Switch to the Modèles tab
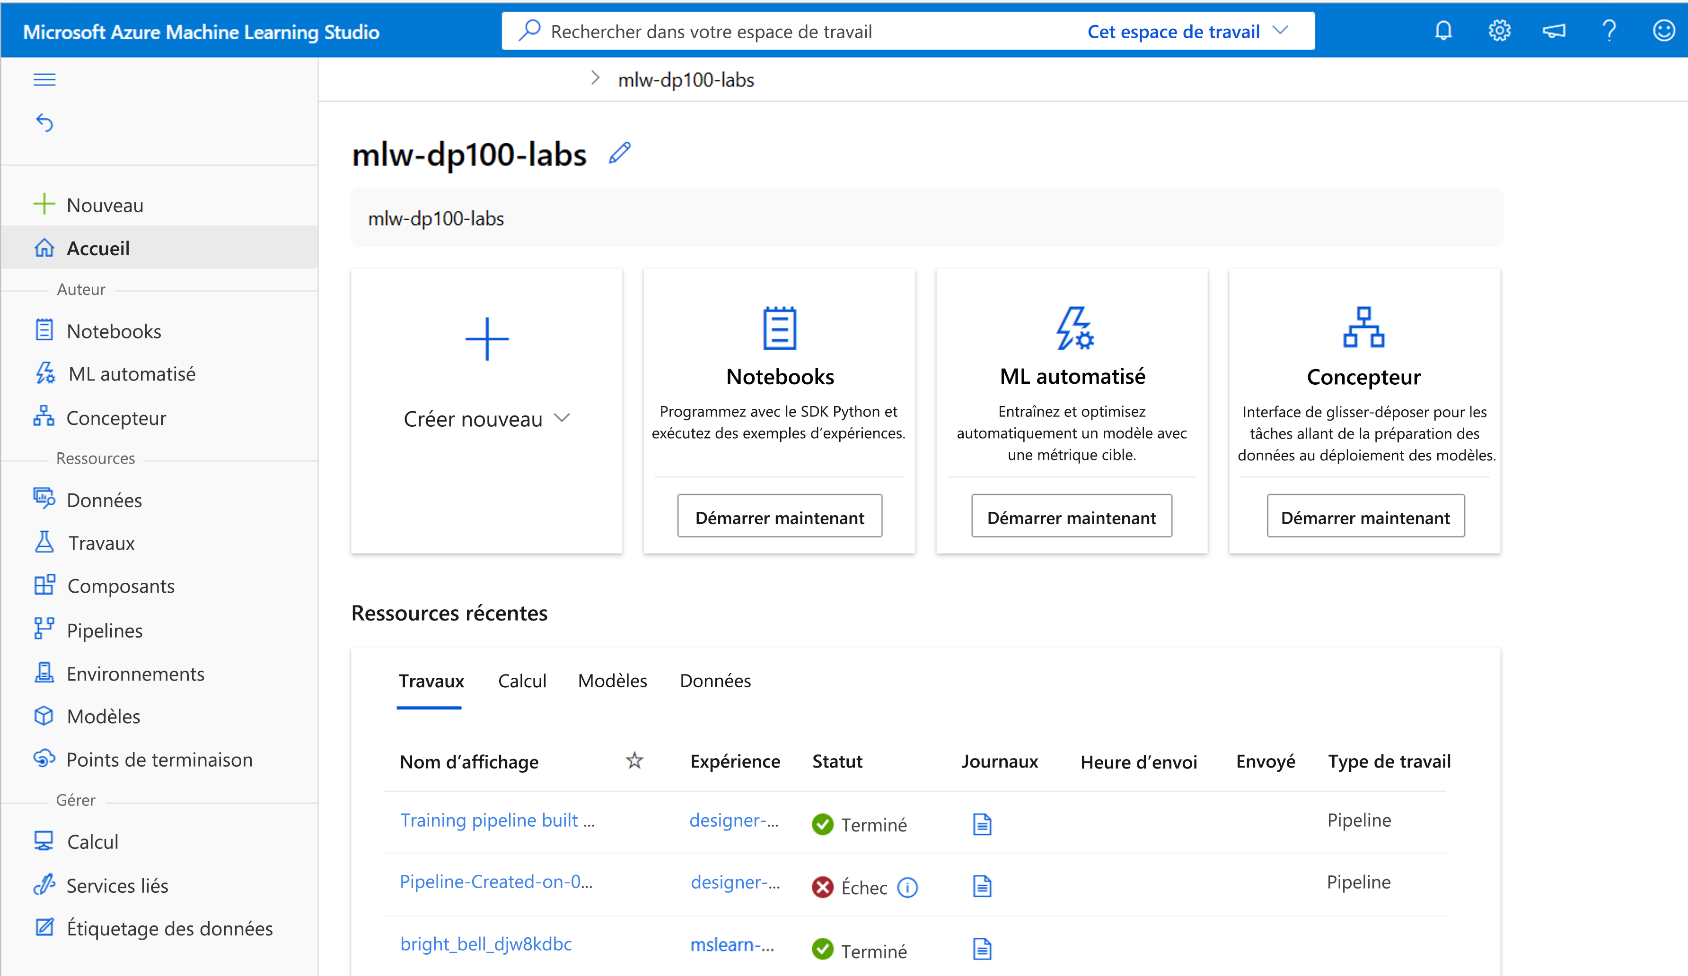Screen dimensions: 1688x976 pyautogui.click(x=612, y=681)
